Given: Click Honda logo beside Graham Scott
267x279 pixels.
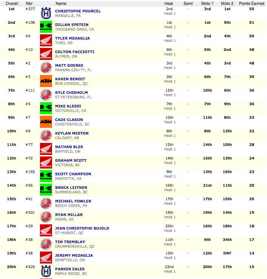Looking at the screenshot, I should click(46, 162).
